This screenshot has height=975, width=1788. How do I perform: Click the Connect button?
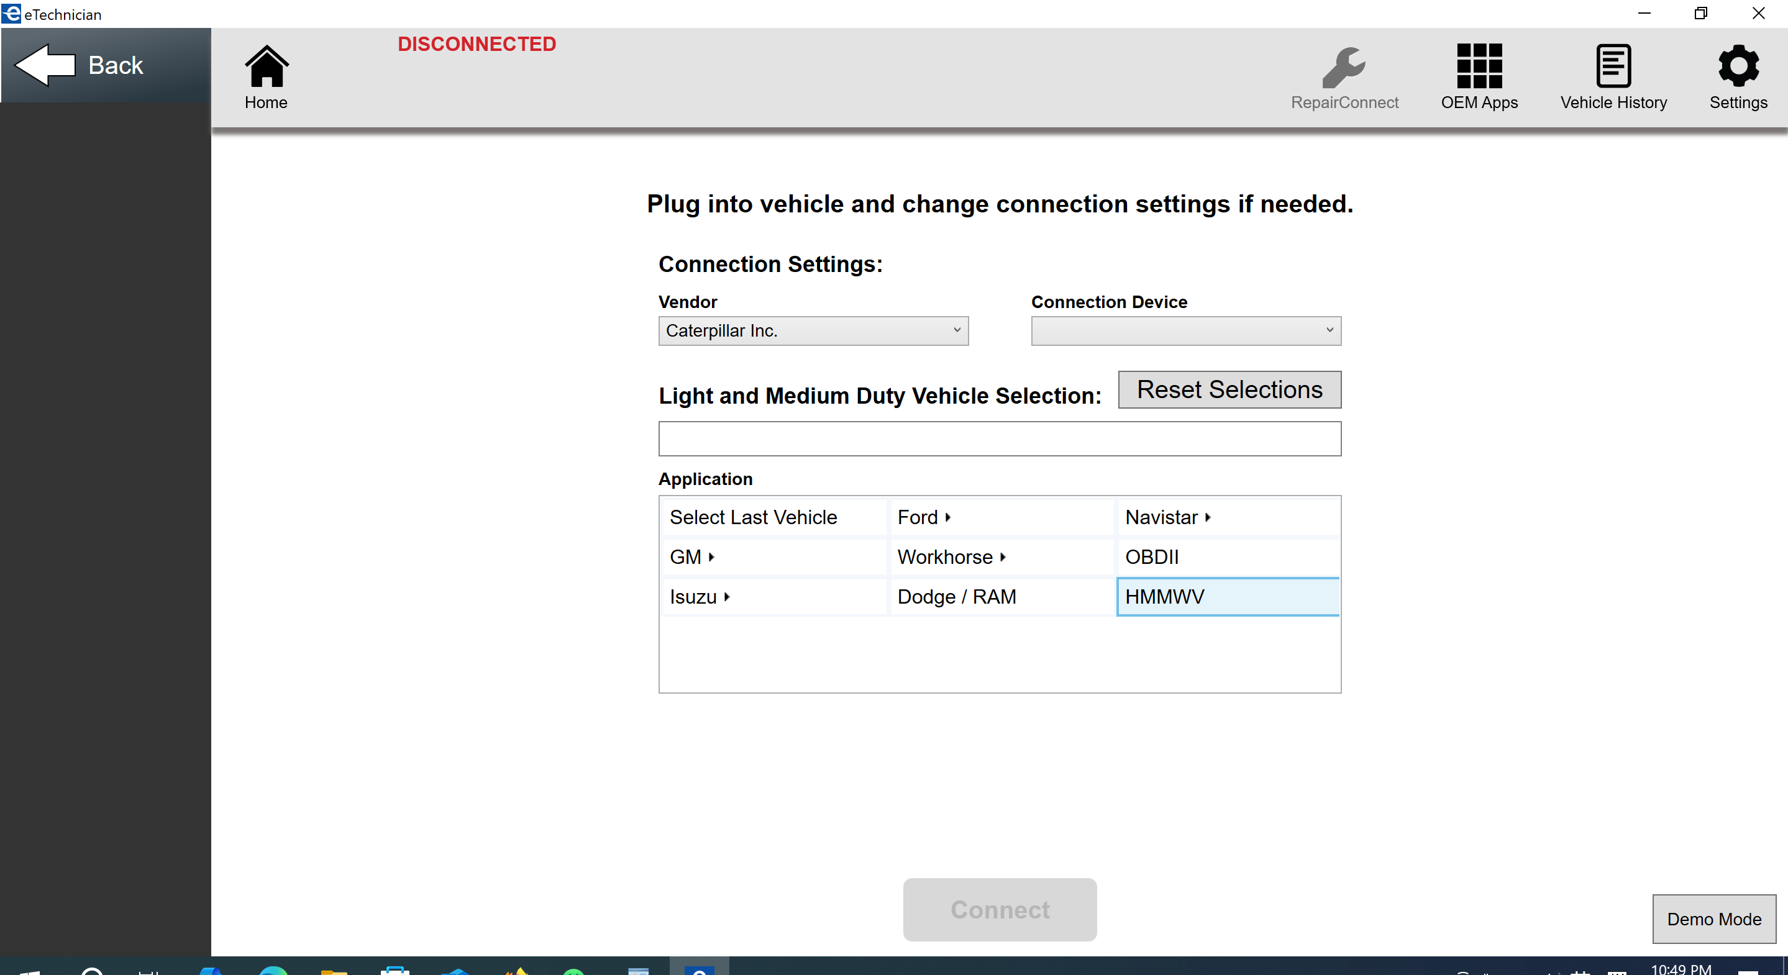click(1000, 909)
